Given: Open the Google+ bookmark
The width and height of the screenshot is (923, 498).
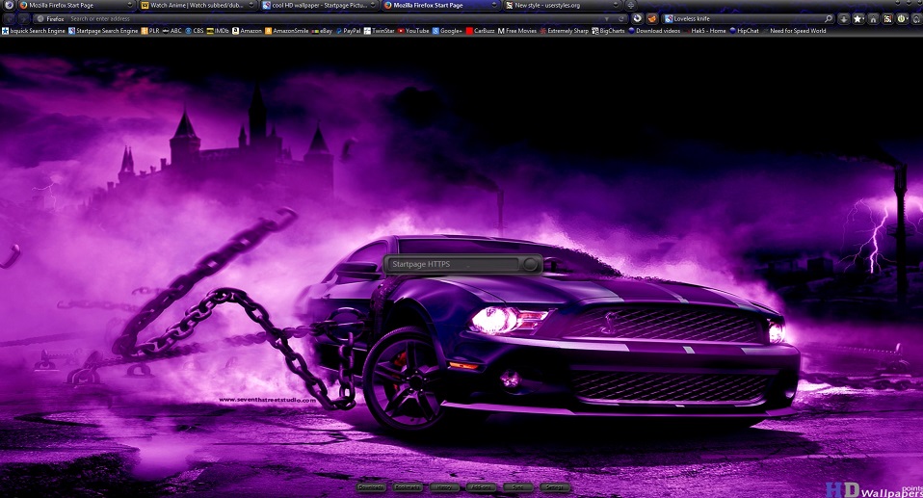Looking at the screenshot, I should [447, 31].
